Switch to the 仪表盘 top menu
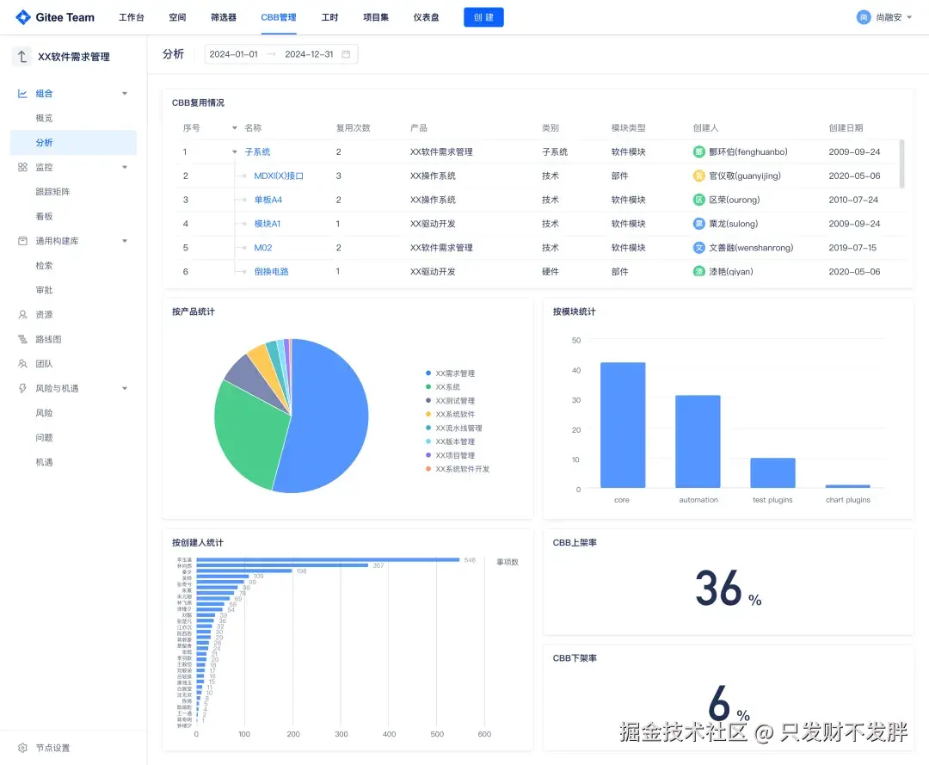The width and height of the screenshot is (929, 765). click(x=426, y=17)
